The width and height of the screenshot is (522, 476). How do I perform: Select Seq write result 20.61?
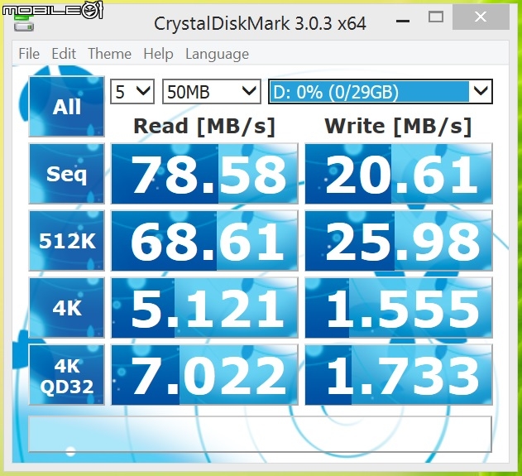coord(399,174)
